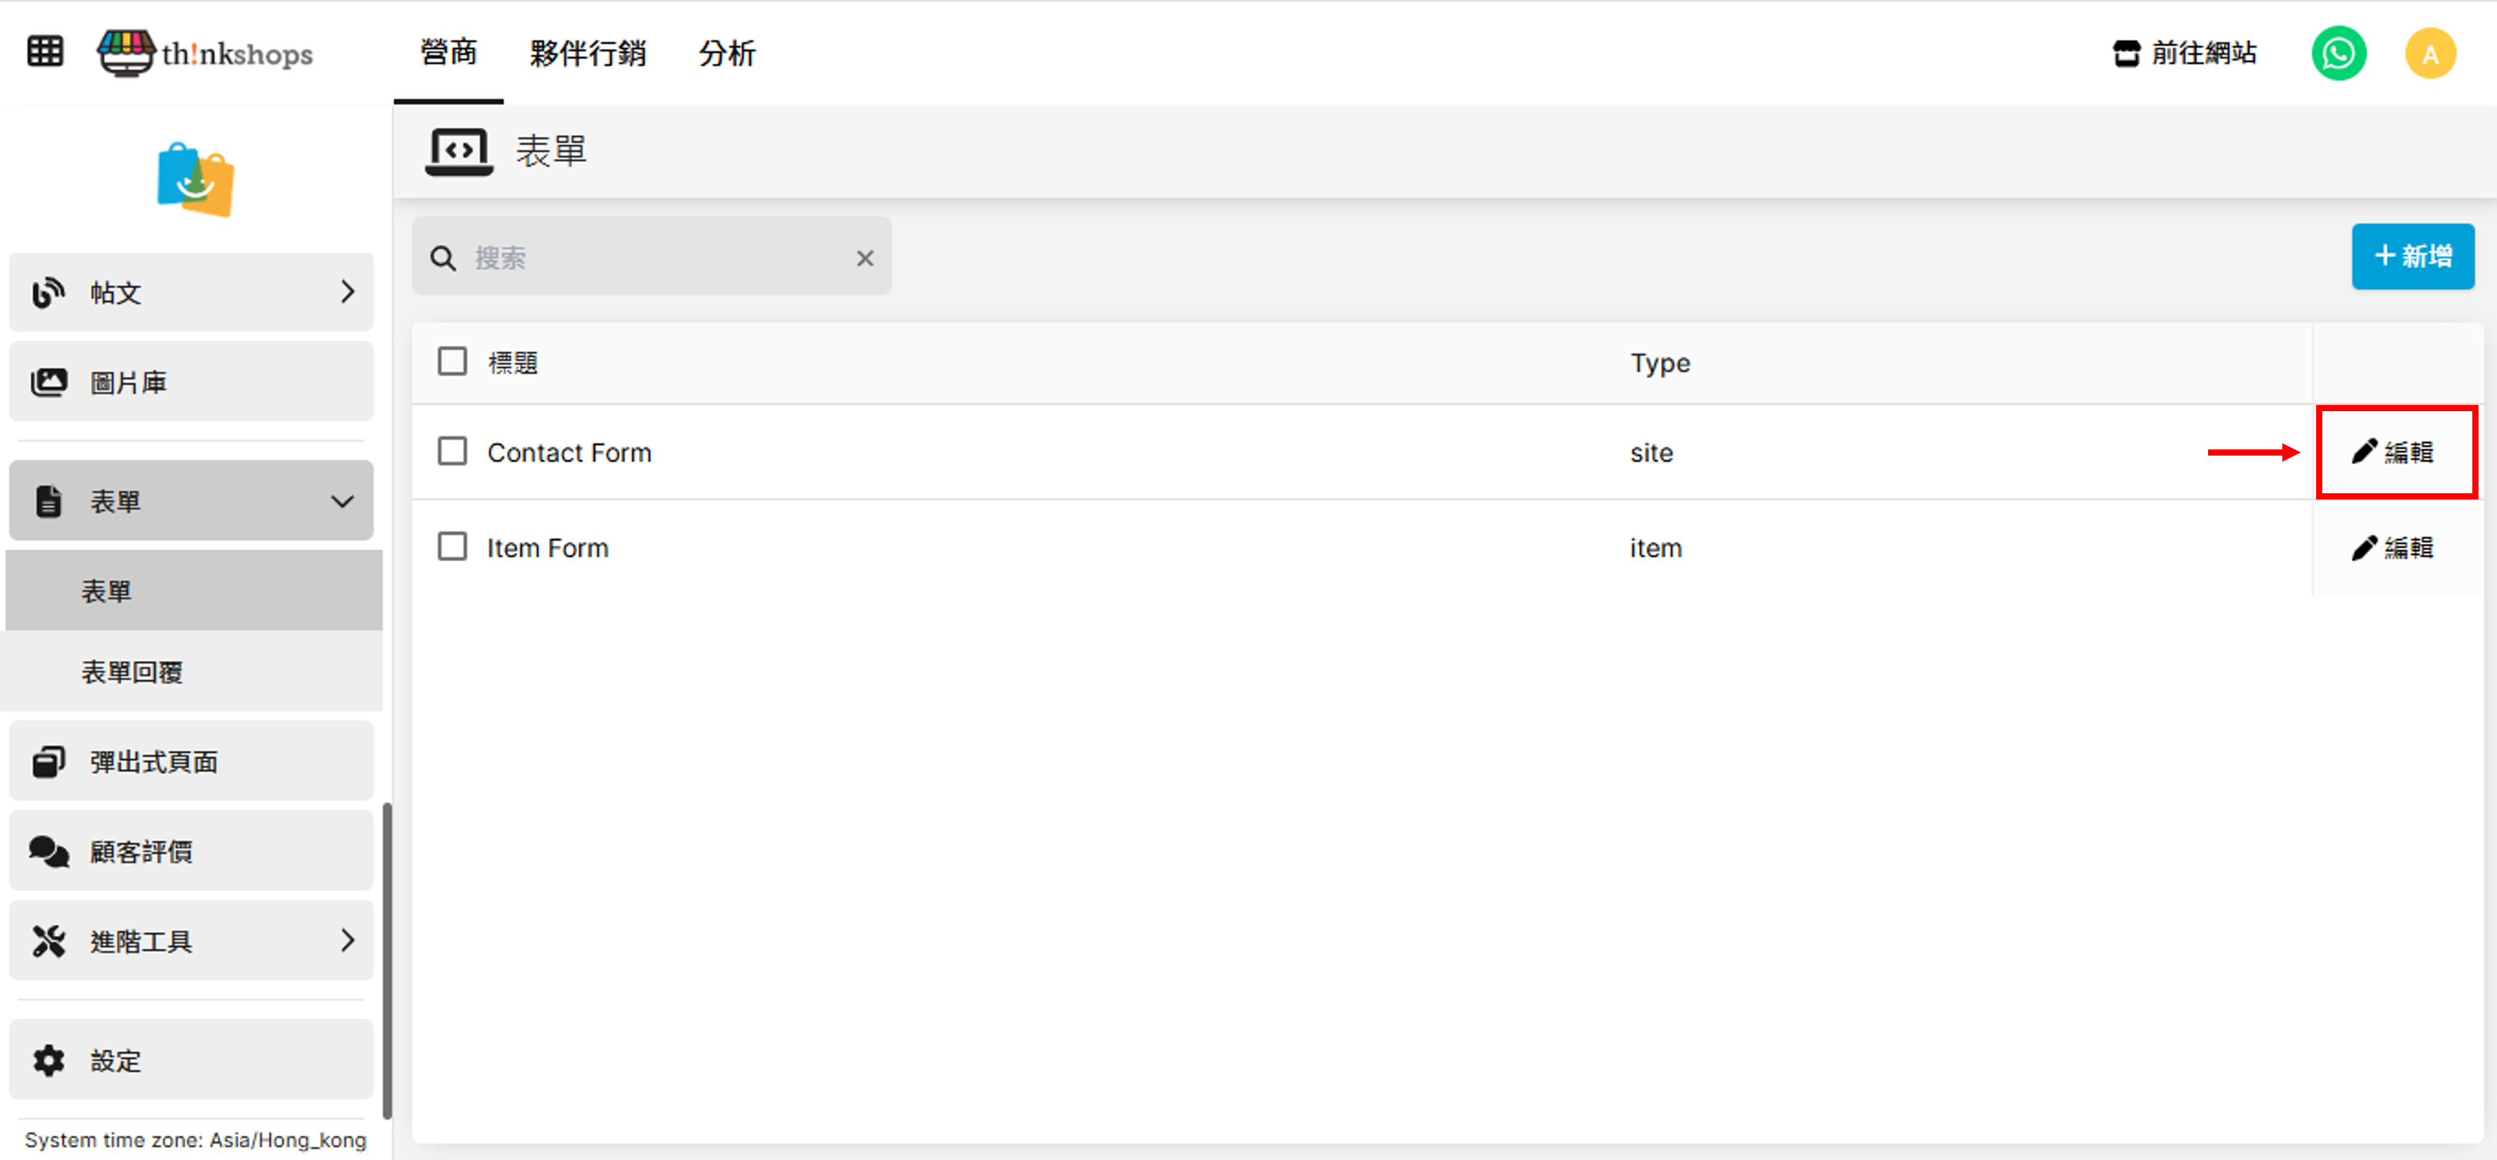Expand the 進階工具 sidebar section
2497x1160 pixels.
[191, 940]
